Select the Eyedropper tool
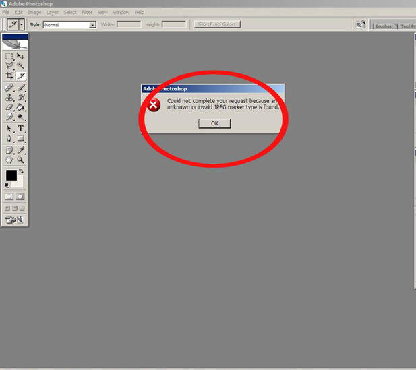The height and width of the screenshot is (370, 416). tap(20, 150)
